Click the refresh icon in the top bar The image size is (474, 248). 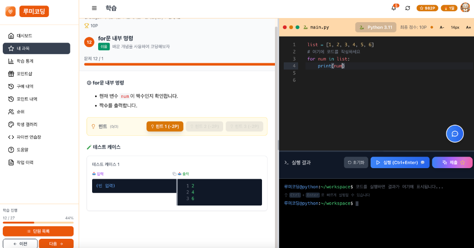pos(407,8)
